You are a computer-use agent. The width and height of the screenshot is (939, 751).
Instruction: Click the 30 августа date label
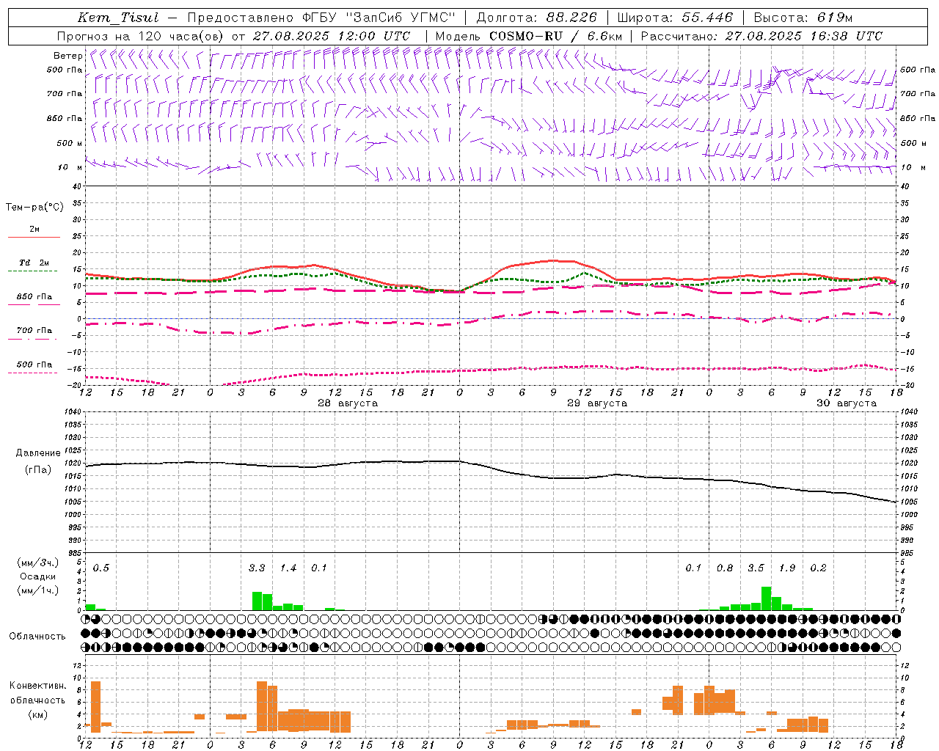coord(847,403)
